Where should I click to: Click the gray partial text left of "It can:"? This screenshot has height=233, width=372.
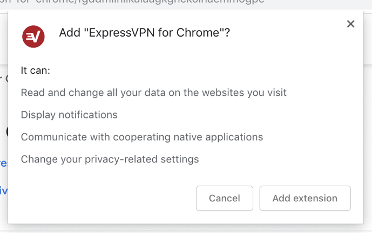tap(4, 79)
